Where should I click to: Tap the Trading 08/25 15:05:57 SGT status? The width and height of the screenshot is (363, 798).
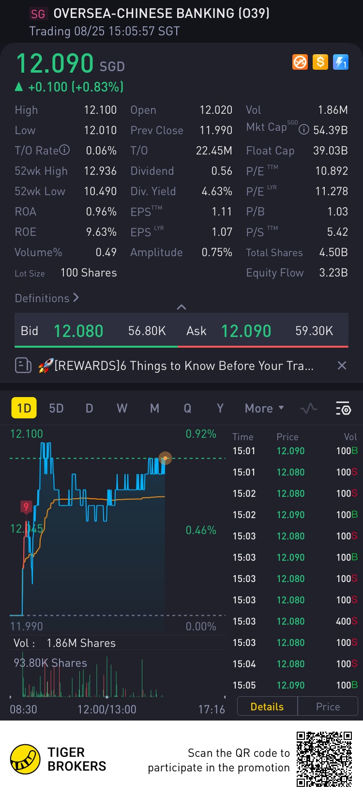tap(105, 31)
